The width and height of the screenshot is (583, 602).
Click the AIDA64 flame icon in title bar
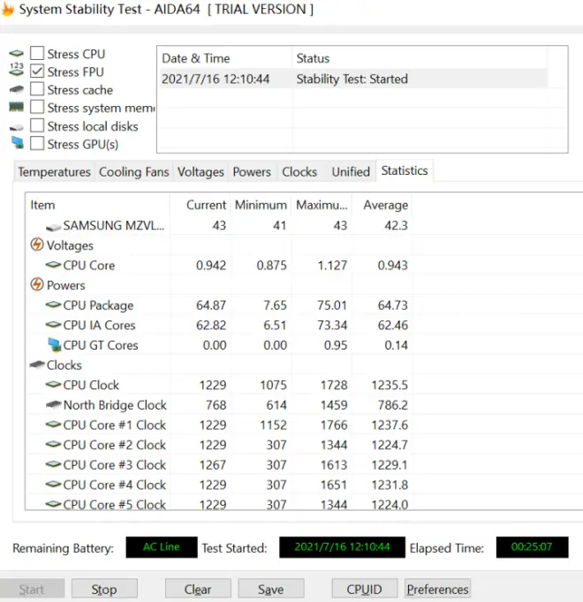pos(7,10)
